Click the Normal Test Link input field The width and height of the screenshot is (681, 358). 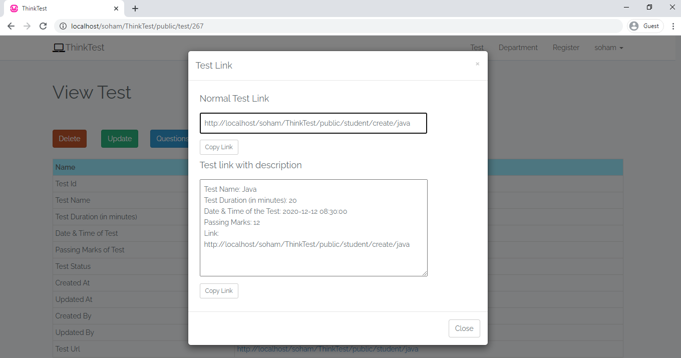[x=313, y=123]
